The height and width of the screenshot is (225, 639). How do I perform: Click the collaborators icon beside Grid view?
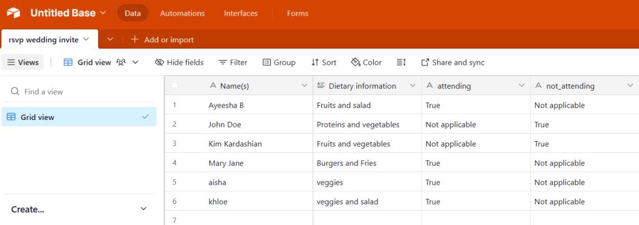click(120, 62)
